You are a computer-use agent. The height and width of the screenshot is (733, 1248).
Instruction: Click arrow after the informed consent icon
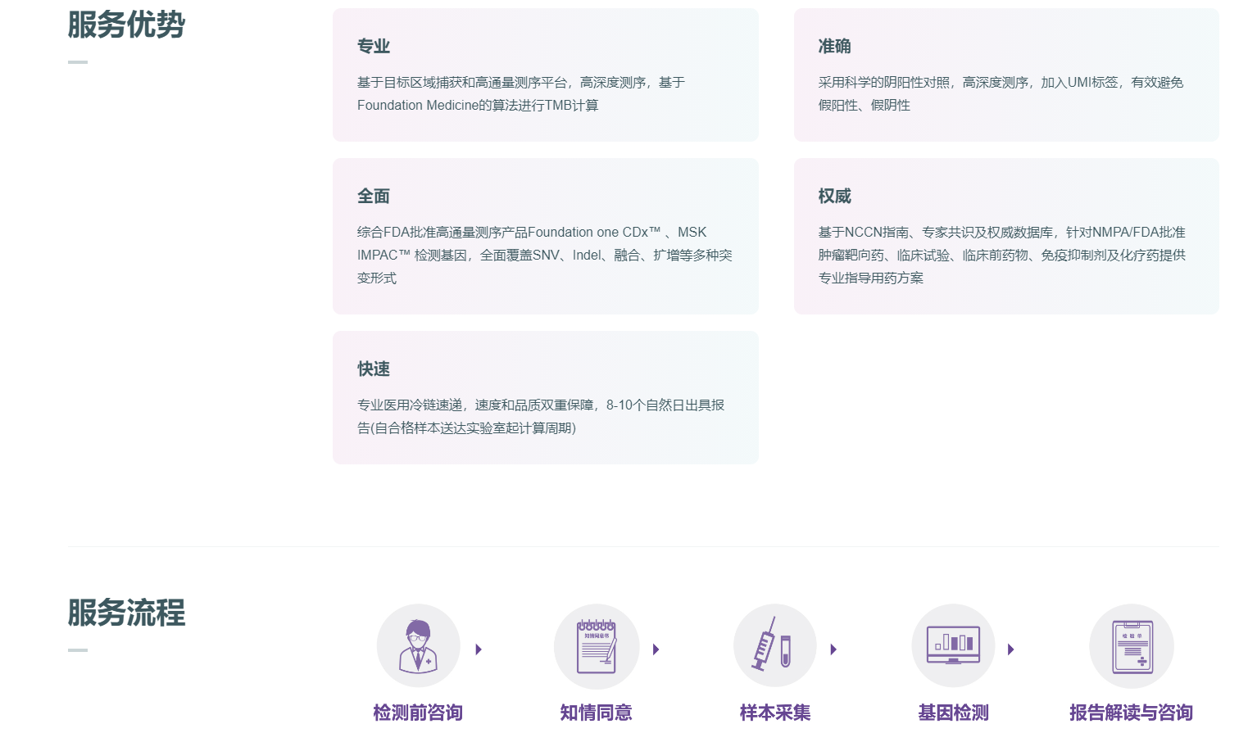tap(656, 649)
